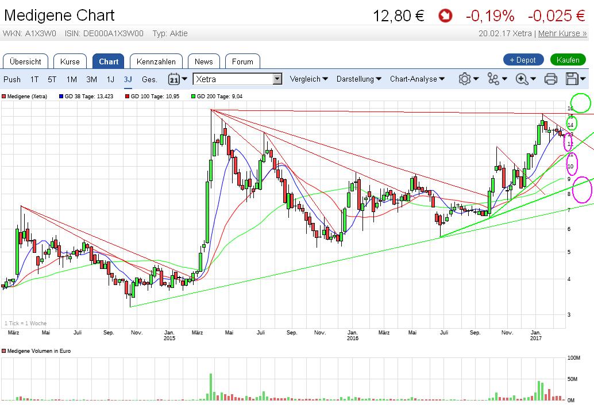
Task: Switch to the Kennzahlen tab
Action: click(x=156, y=61)
